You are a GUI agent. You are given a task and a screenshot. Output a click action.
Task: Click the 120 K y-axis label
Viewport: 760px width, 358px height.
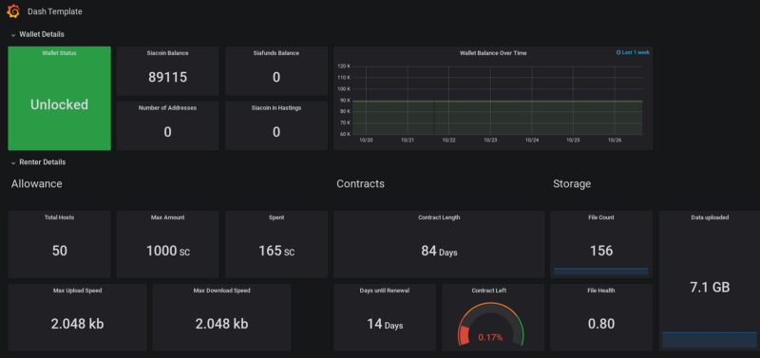coord(344,66)
